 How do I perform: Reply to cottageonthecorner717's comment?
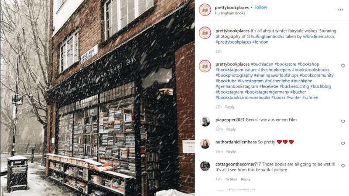(x=246, y=179)
